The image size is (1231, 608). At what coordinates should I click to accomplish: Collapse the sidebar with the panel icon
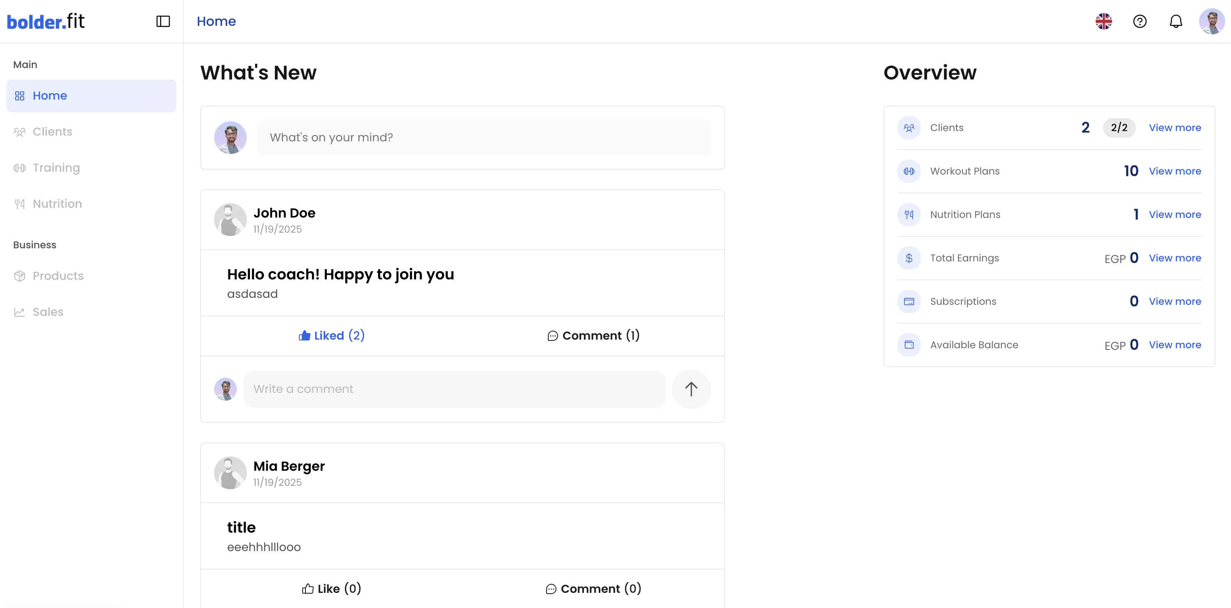coord(163,21)
